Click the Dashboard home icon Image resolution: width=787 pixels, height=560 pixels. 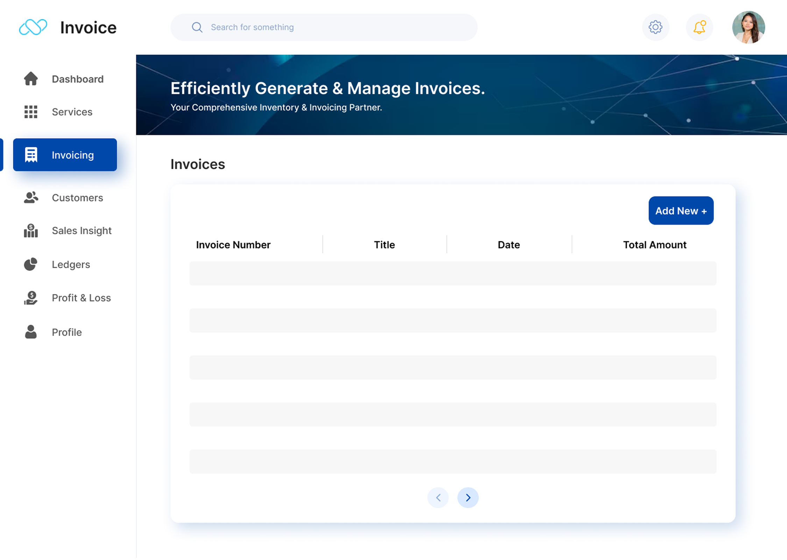pos(31,79)
